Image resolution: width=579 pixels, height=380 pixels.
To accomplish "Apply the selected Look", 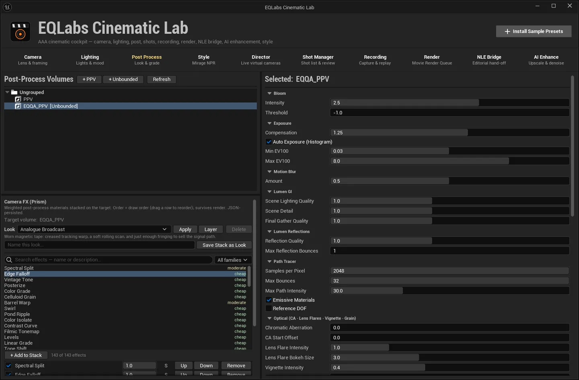I will pyautogui.click(x=185, y=229).
